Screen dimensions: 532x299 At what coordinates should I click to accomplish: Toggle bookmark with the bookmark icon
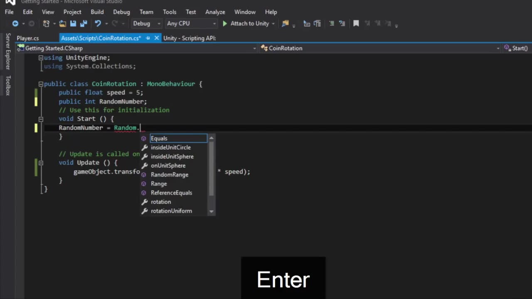coord(356,24)
